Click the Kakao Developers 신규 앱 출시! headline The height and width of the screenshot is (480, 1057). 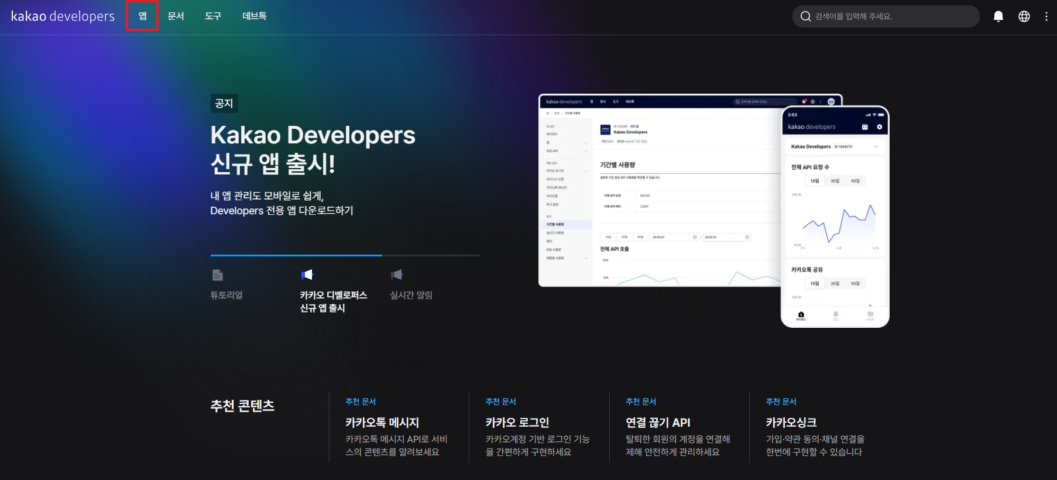[313, 149]
